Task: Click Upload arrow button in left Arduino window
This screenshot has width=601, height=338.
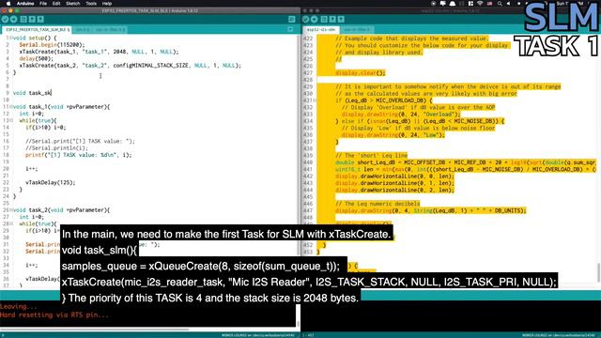Action: [x=14, y=19]
